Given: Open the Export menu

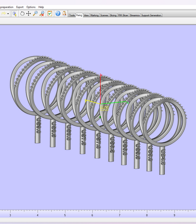Looking at the screenshot, I should click(x=20, y=7).
